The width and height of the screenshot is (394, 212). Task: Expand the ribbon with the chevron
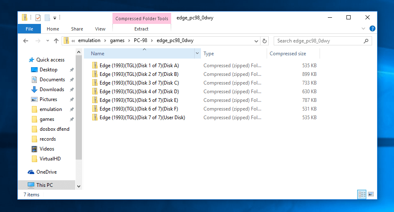point(363,28)
